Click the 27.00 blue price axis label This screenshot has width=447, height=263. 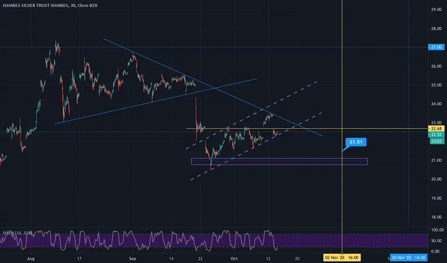point(436,47)
